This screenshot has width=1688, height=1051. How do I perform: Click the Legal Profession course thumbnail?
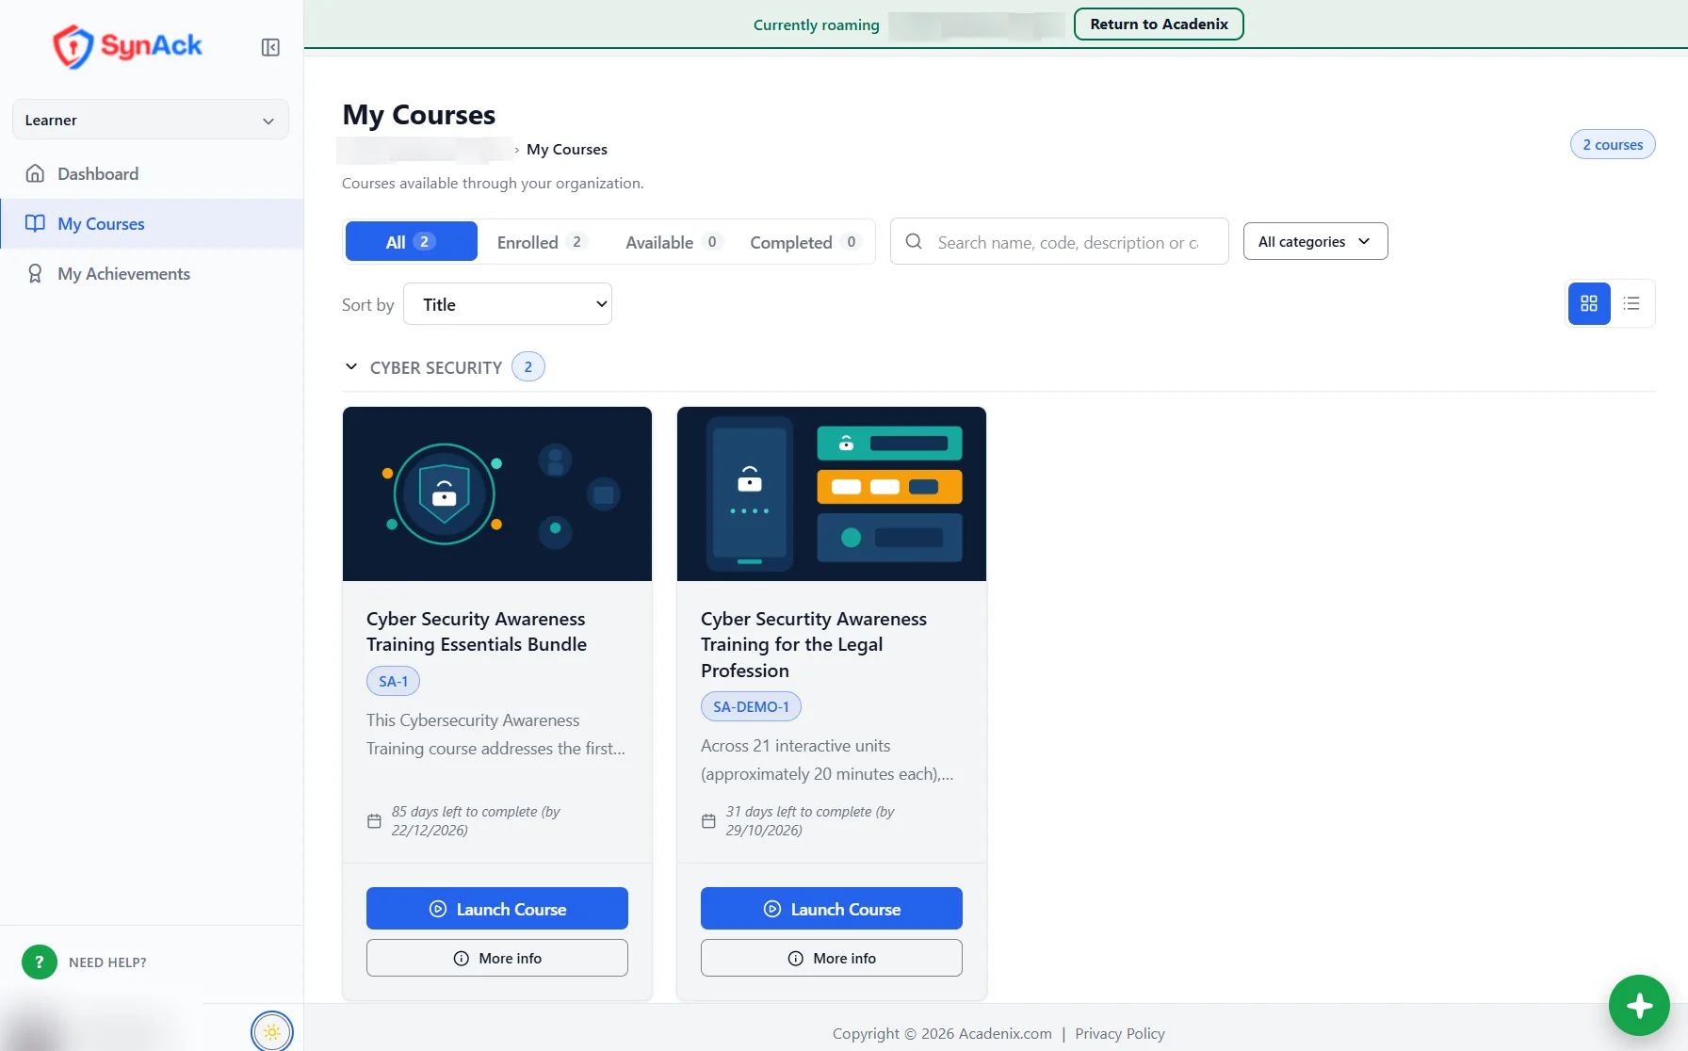click(832, 493)
